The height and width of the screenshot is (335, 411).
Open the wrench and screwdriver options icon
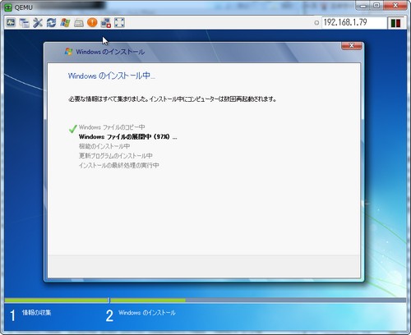coord(38,22)
